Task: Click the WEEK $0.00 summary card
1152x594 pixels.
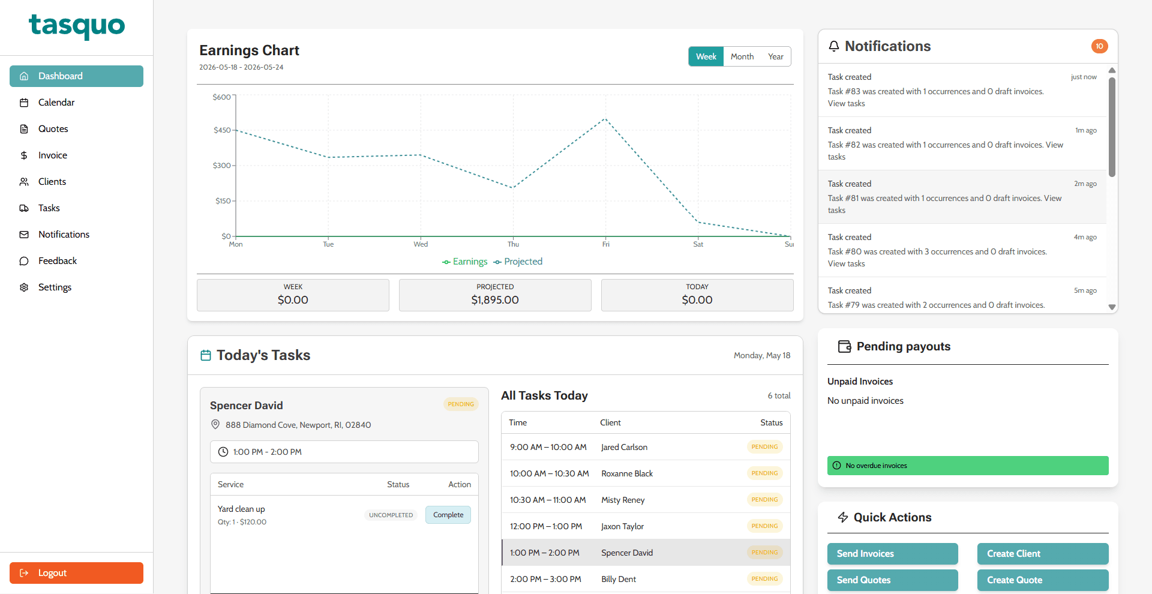Action: (x=293, y=295)
